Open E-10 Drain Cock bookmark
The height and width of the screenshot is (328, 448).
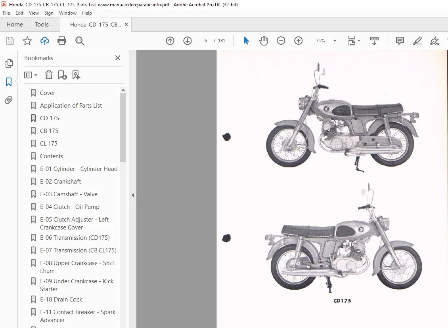(x=61, y=300)
